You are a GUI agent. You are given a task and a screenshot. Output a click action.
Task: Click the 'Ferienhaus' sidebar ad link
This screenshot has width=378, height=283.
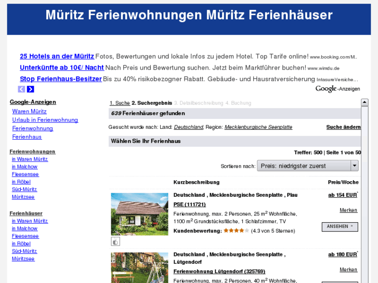pos(27,137)
